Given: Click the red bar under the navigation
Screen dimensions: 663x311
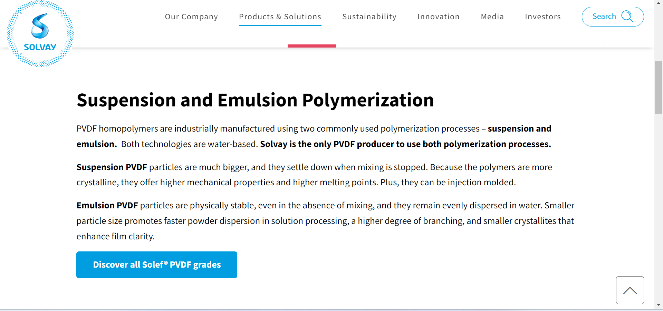Looking at the screenshot, I should click(x=312, y=46).
